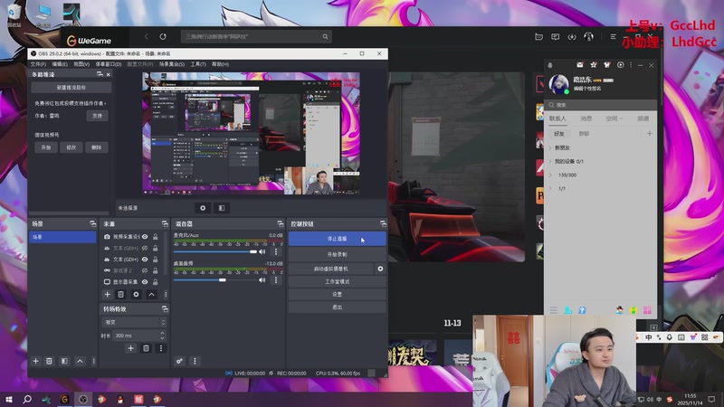Viewport: 724px width, 407px height.
Task: Remove the transition with the trash icon
Action: point(146,348)
